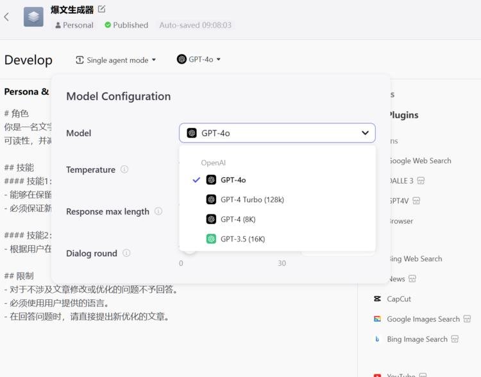Click the YouTube plugin icon
The height and width of the screenshot is (377, 481).
[x=377, y=375]
